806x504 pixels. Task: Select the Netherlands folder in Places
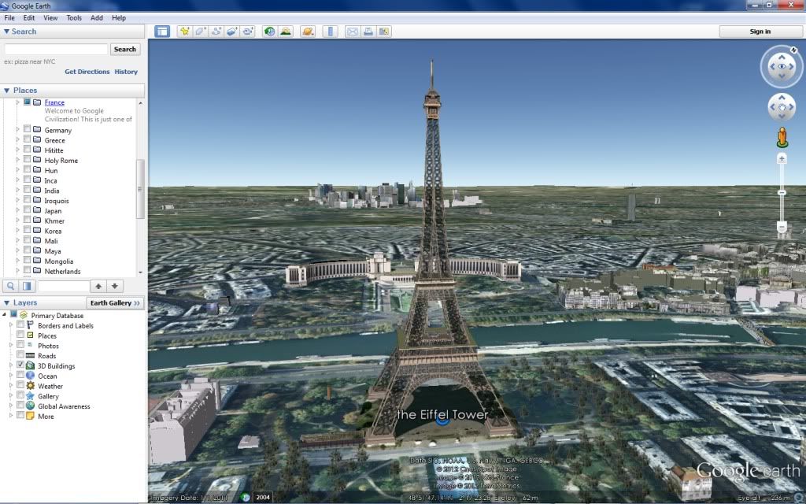62,271
